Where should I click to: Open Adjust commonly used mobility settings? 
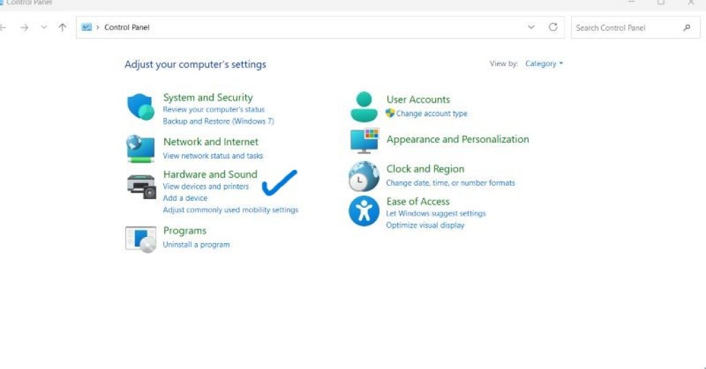click(230, 210)
